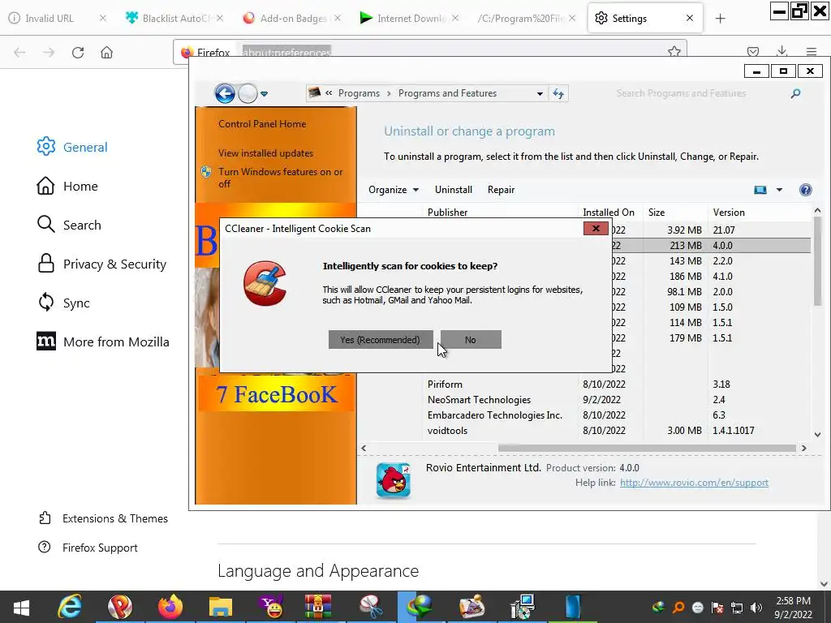Switch to the Invalid URL tab

50,18
